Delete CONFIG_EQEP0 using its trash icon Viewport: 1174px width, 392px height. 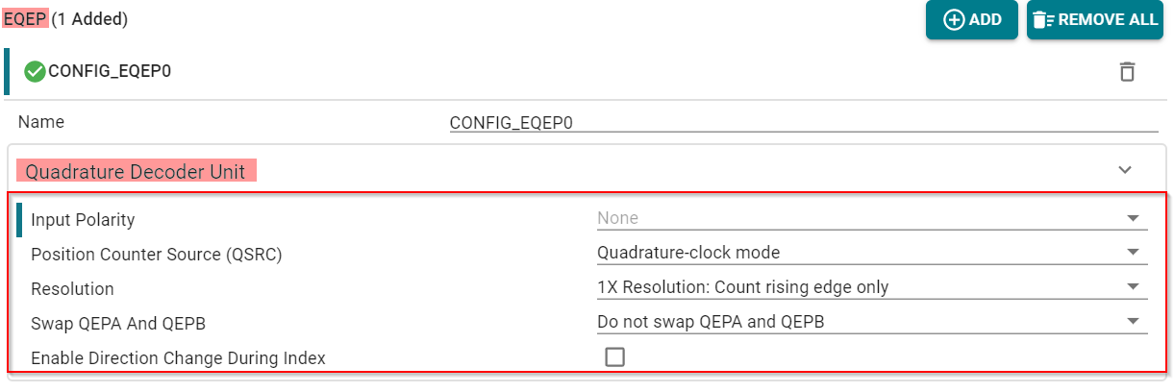pos(1127,71)
